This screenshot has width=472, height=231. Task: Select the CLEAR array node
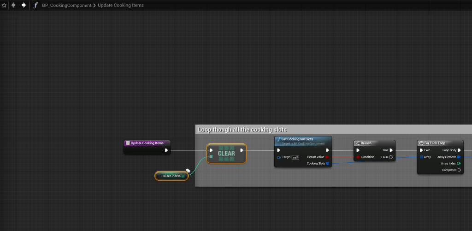pos(226,154)
